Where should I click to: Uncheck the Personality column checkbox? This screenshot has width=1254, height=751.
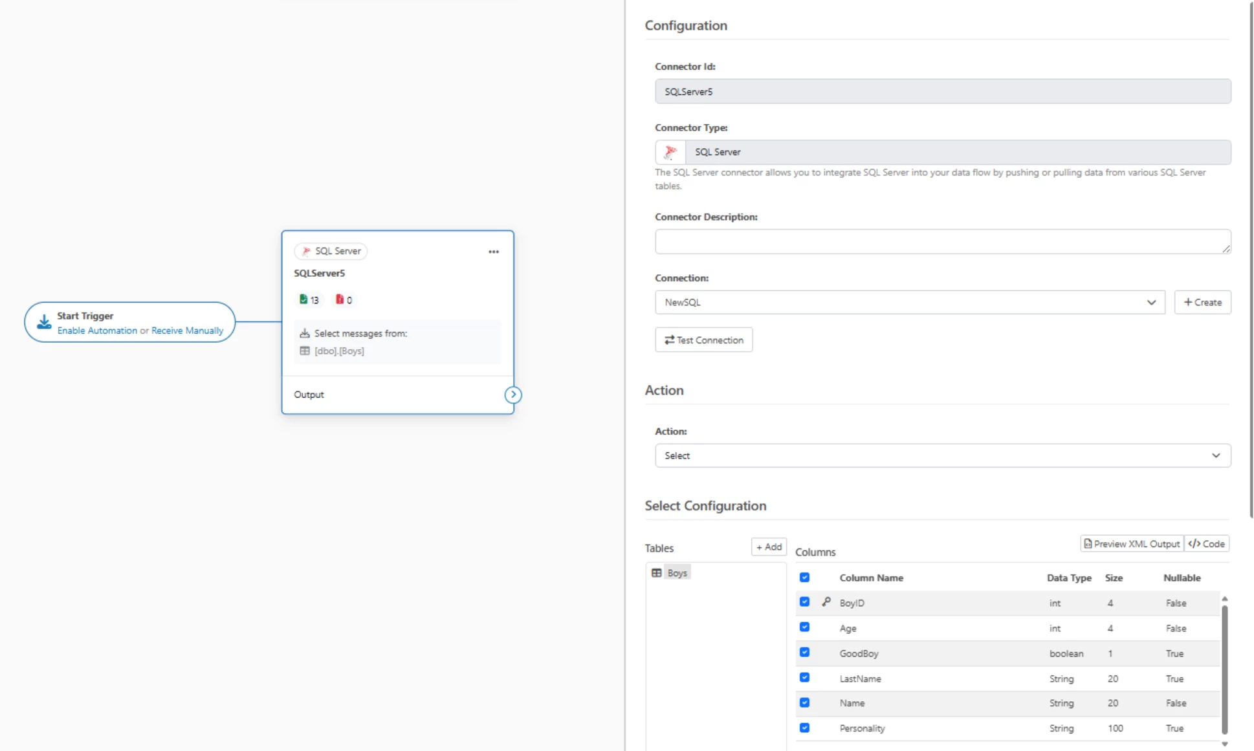(x=804, y=728)
